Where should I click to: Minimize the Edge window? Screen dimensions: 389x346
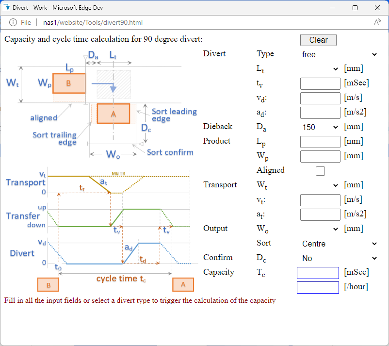(x=333, y=8)
